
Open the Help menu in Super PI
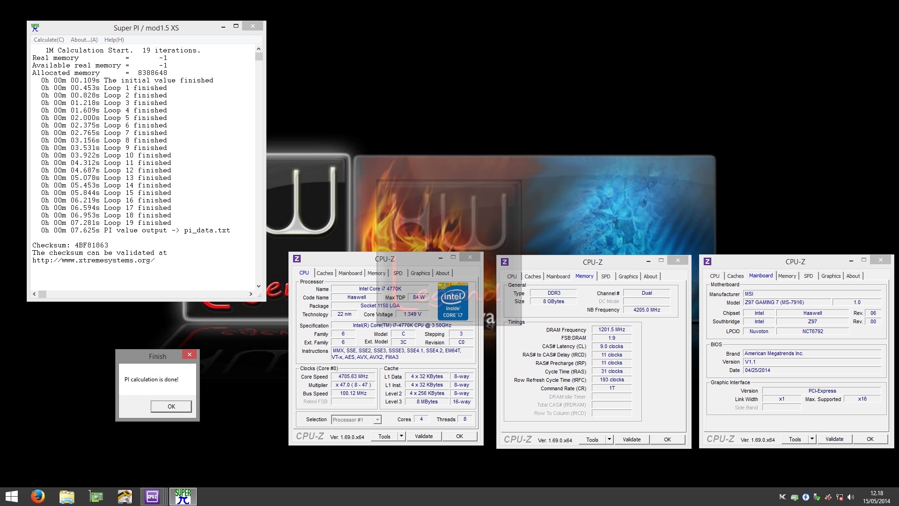coord(114,40)
